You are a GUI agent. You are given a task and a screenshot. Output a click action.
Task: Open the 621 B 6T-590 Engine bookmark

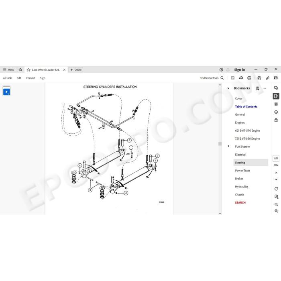pyautogui.click(x=248, y=130)
